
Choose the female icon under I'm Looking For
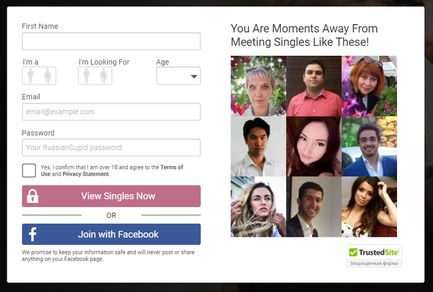[103, 76]
